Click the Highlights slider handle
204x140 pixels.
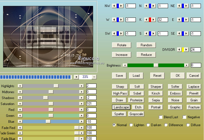coord(56,86)
